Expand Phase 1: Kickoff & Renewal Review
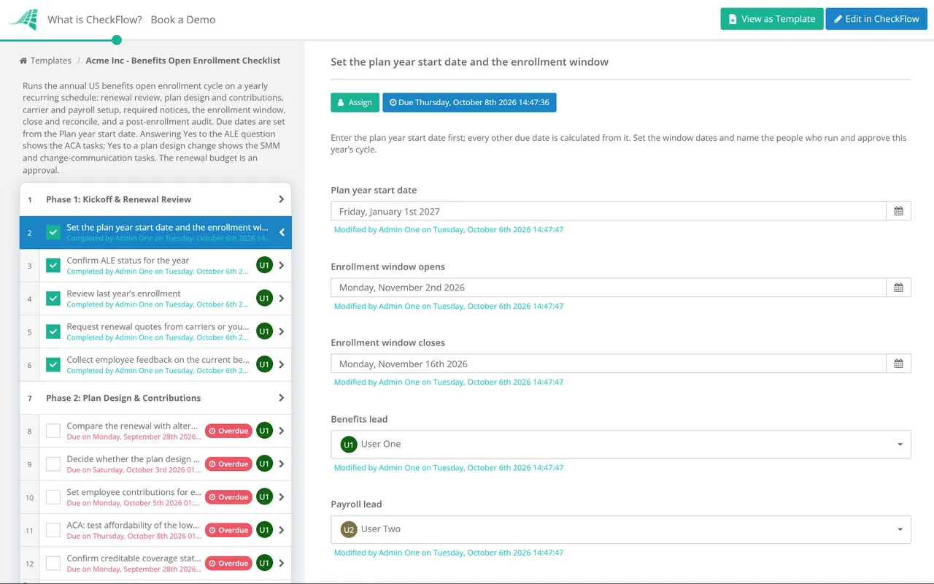Viewport: 934px width, 584px height. click(282, 199)
